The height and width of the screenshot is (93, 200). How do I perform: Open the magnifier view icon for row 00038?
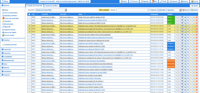(x=176, y=37)
